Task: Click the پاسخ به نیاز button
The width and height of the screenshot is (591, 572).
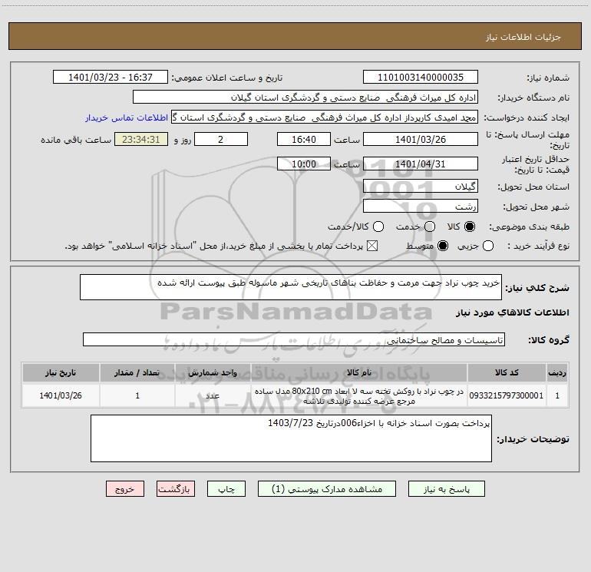Action: 446,488
